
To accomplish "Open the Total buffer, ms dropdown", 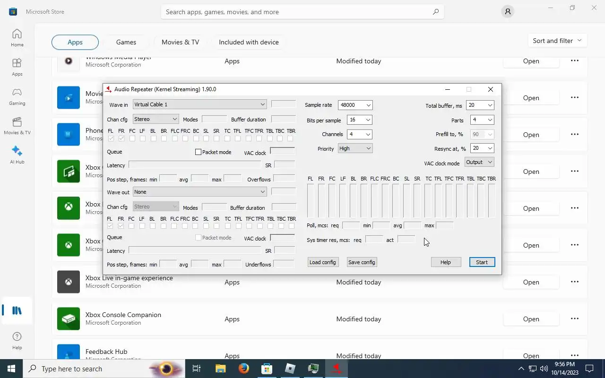I will point(480,105).
